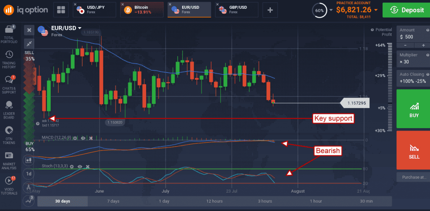Decrease amount with minus button
430x211 pixels.
[405, 45]
